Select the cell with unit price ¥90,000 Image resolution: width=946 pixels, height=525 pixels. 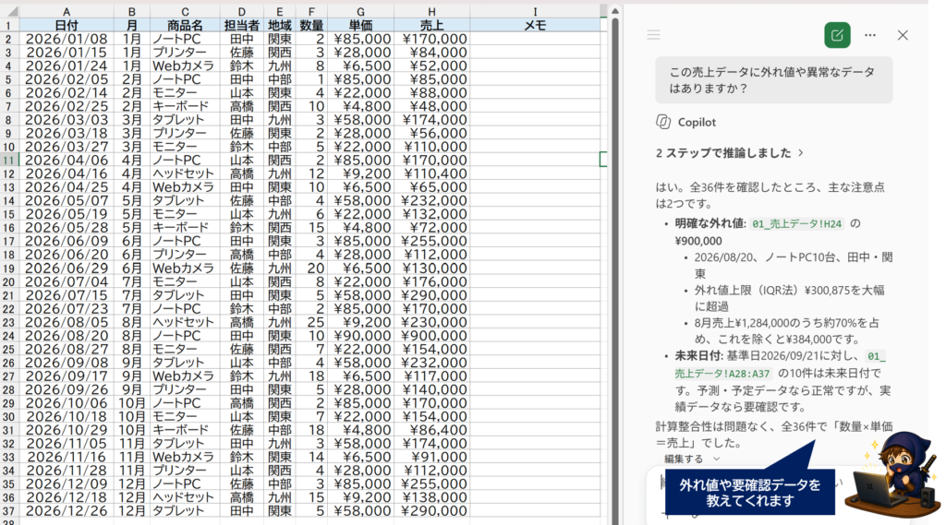point(360,336)
